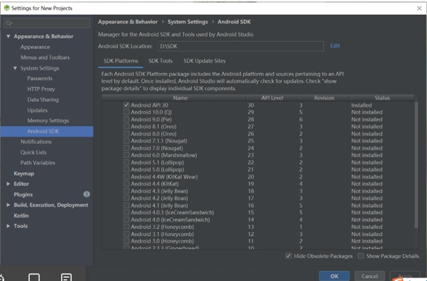This screenshot has height=281, width=427.
Task: Select the Android 7.0 (Nougat) row text
Action: click(157, 148)
